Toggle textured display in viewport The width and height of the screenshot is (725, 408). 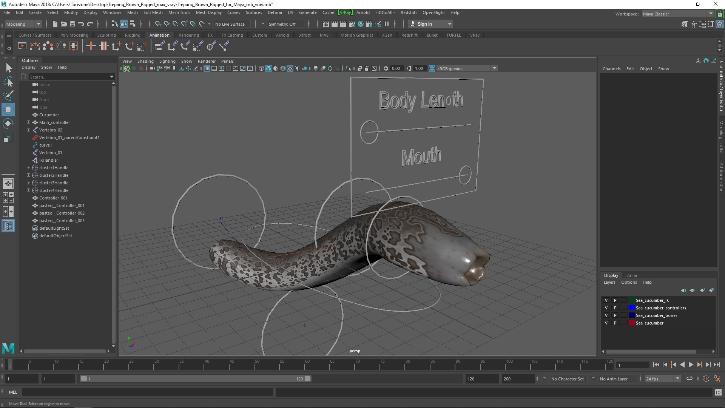[x=290, y=68]
